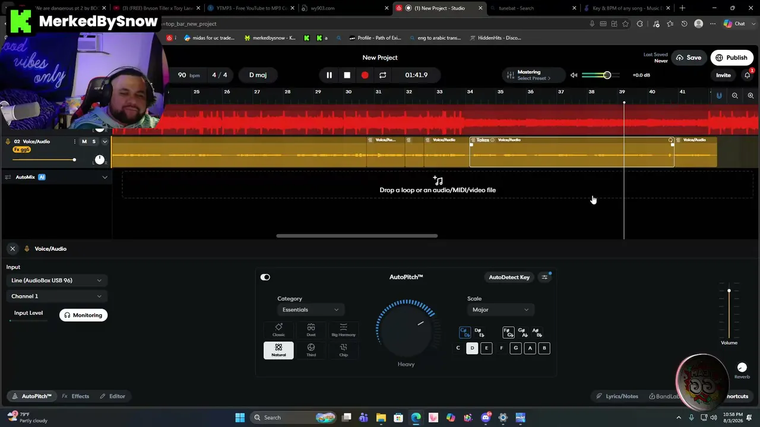Adjust the Voice/Audio track volume slider
Screen dimensions: 760x427
45,160
